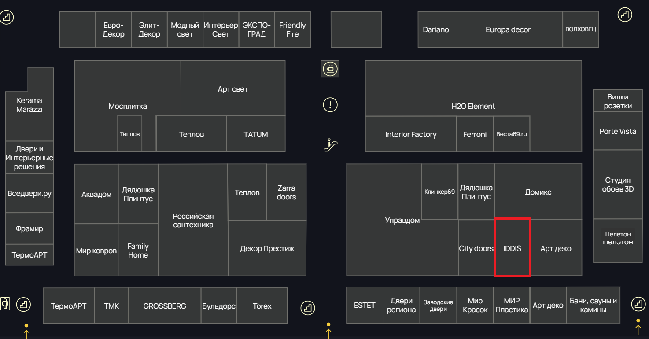This screenshot has width=649, height=339.
Task: Select the Мир Красок store
Action: click(475, 305)
